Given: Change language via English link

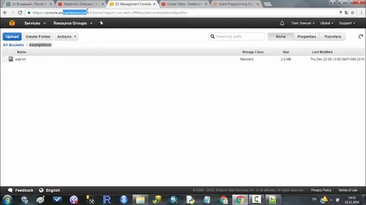Looking at the screenshot, I should [53, 190].
